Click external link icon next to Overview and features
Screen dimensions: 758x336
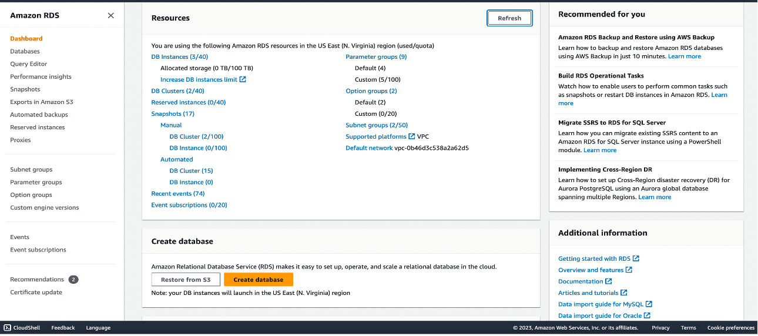629,270
